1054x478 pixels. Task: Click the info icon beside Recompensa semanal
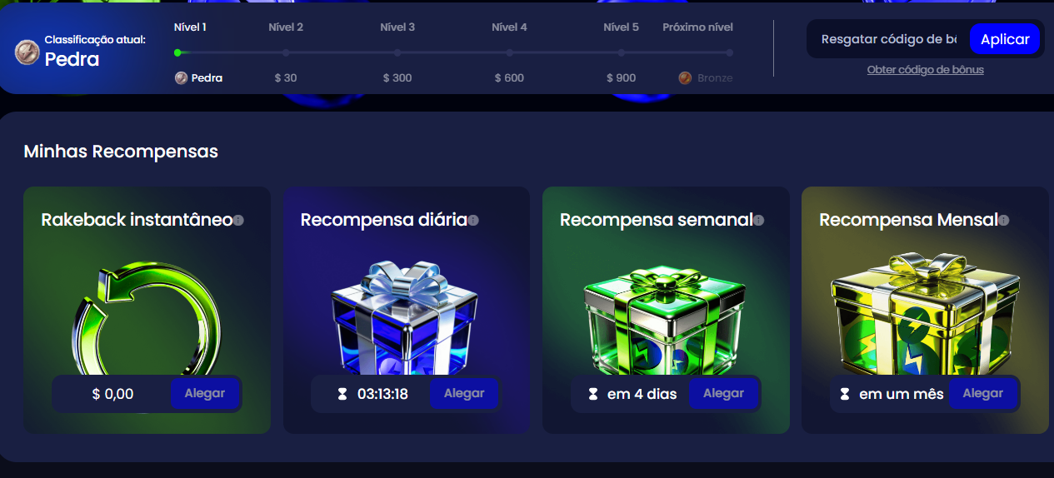(758, 221)
